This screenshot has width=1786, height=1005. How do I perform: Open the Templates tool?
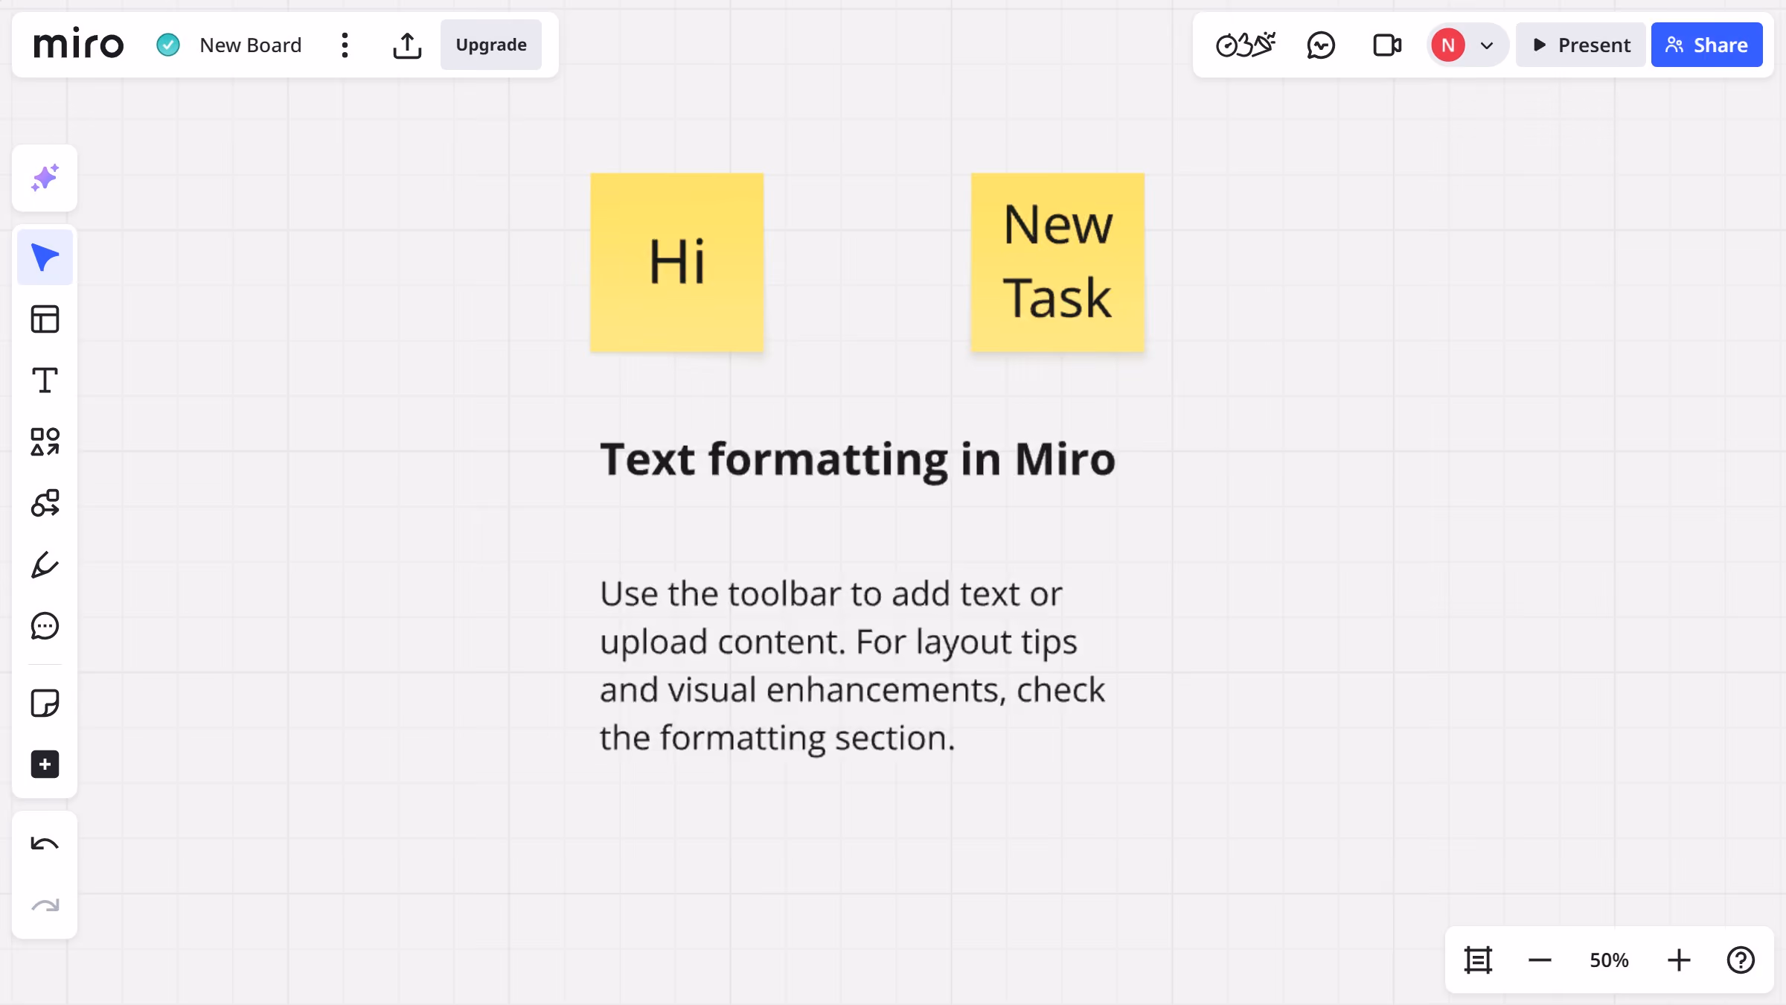point(45,319)
